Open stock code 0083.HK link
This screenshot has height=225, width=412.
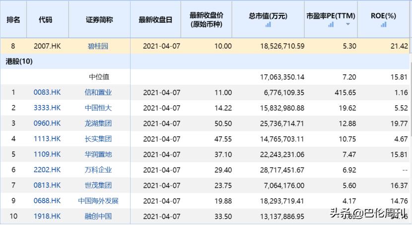tap(47, 92)
